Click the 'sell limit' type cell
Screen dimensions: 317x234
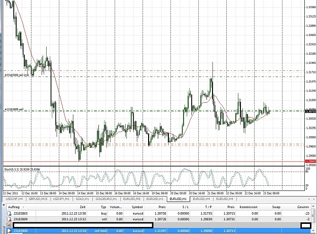(100, 231)
